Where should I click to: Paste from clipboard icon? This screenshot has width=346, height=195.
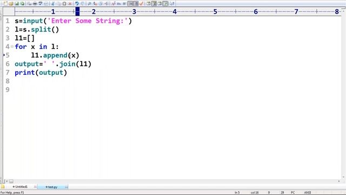[x=64, y=4]
